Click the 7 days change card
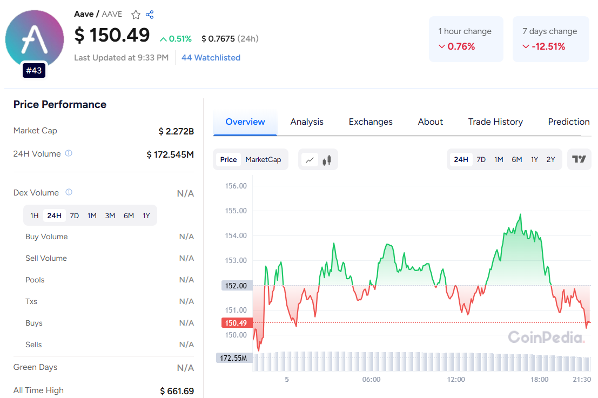The height and width of the screenshot is (398, 598). (x=550, y=39)
